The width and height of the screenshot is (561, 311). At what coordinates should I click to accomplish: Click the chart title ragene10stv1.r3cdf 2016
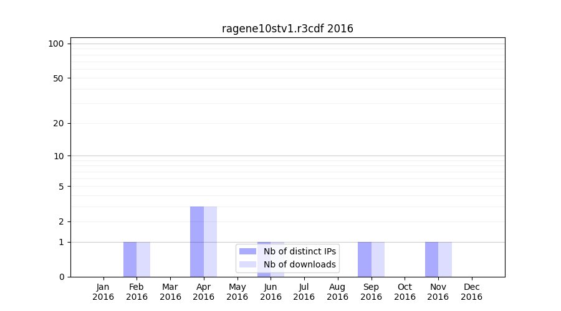(x=287, y=29)
